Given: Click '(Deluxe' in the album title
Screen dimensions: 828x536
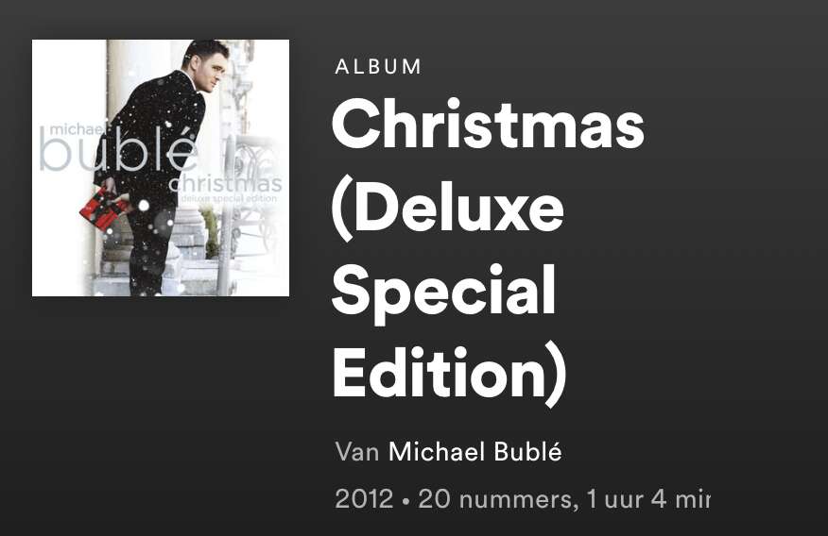Looking at the screenshot, I should coord(448,209).
